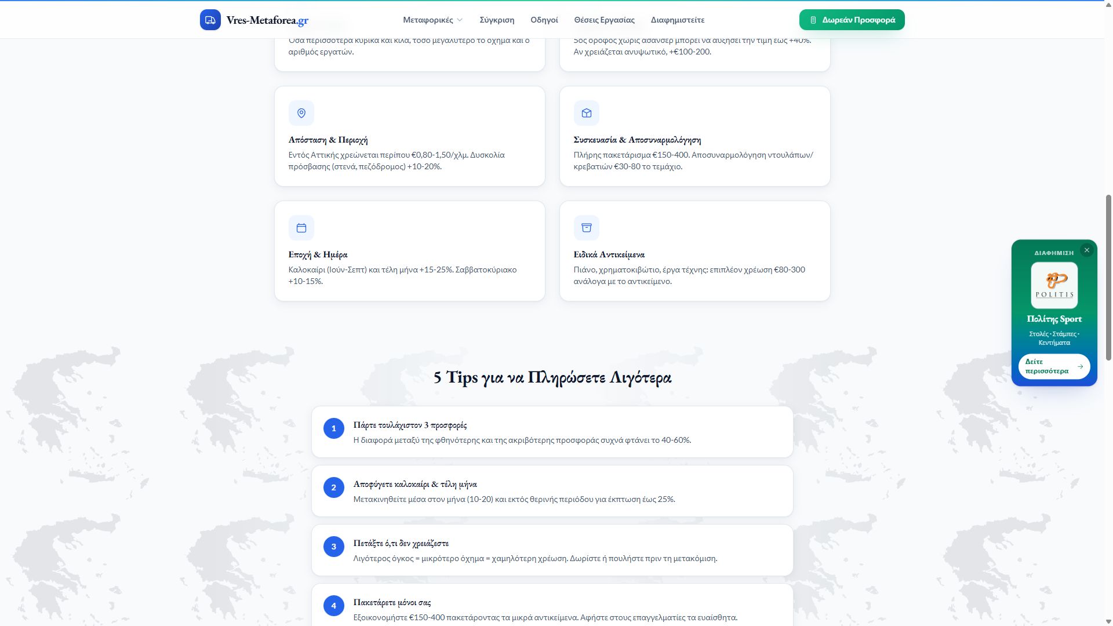Click text Εντός Αττικής χρεώνεται περίπου €0,80-1,50/χλμ
This screenshot has width=1113, height=626.
[378, 155]
